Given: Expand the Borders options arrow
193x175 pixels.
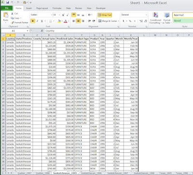Looking at the screenshot, I should [54, 21].
